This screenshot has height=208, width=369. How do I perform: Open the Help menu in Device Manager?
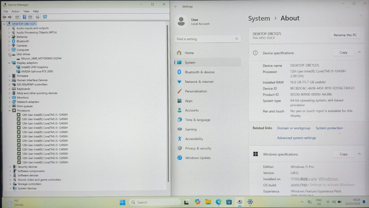(x=36, y=11)
